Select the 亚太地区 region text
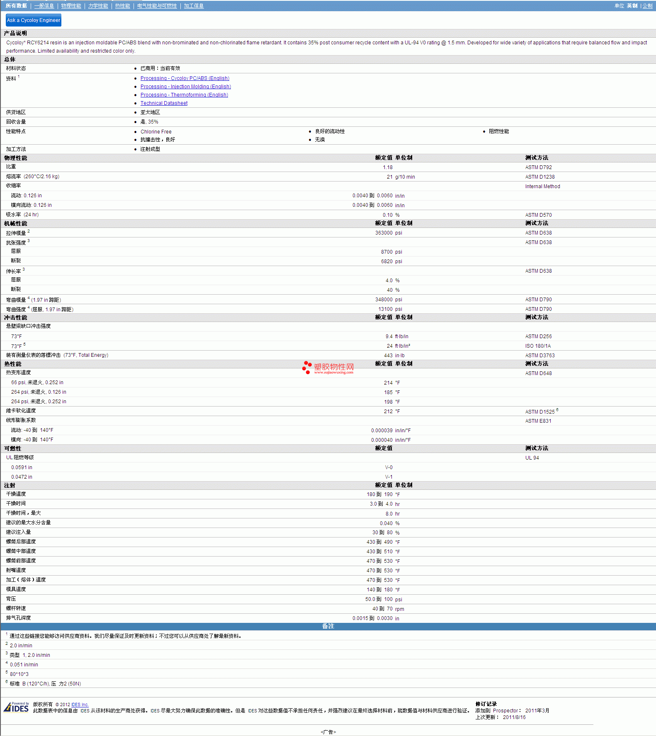656x736 pixels. point(150,112)
